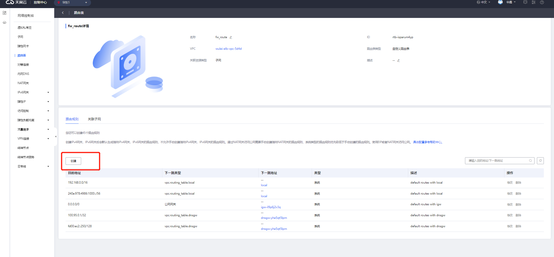Screen dimensions: 554x257
Task: Select 子网 in the sidebar menu
Action: 20,37
